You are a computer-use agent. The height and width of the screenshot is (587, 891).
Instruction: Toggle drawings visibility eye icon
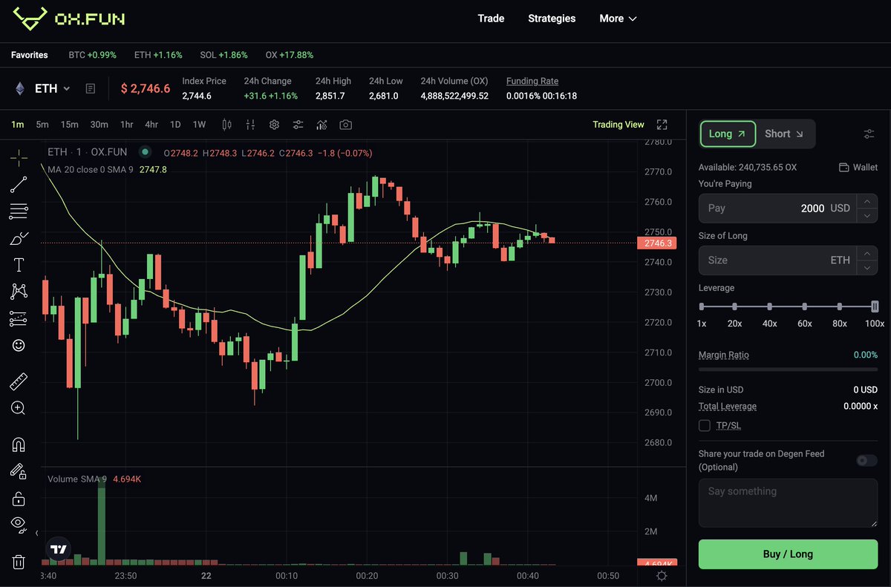[19, 523]
